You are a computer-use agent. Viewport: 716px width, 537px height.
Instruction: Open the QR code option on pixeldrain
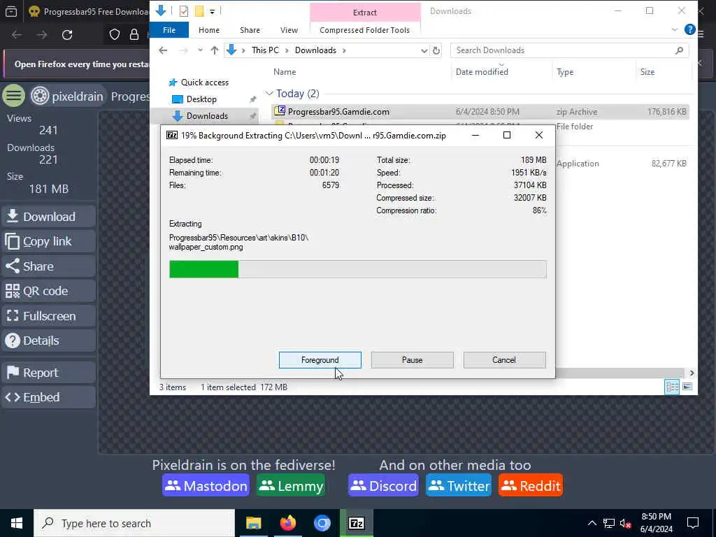tap(48, 291)
